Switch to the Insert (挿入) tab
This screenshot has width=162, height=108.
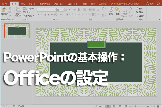(23, 4)
